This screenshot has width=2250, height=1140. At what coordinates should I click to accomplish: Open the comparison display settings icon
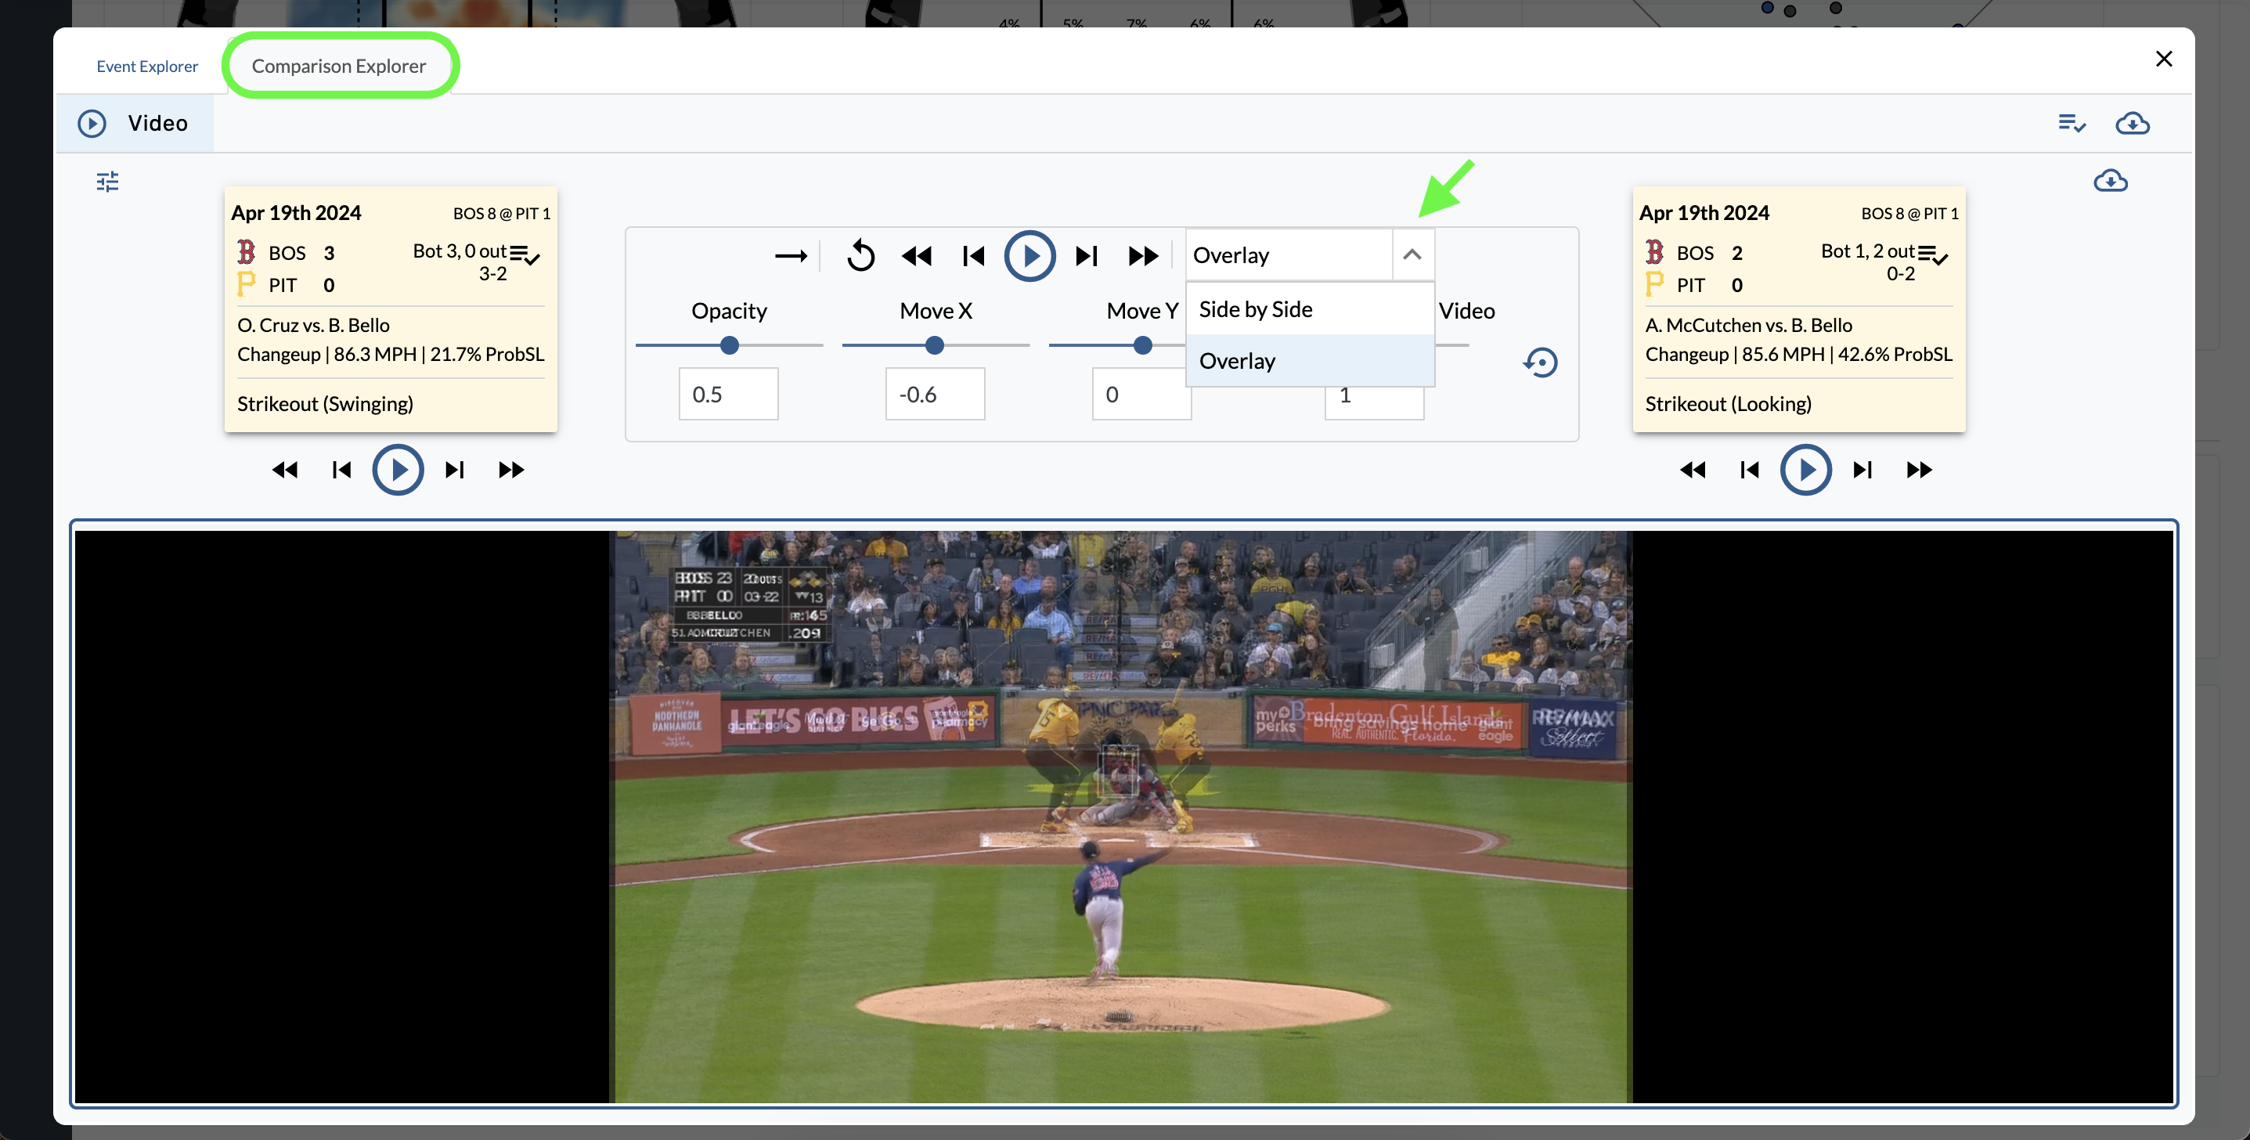[x=108, y=181]
